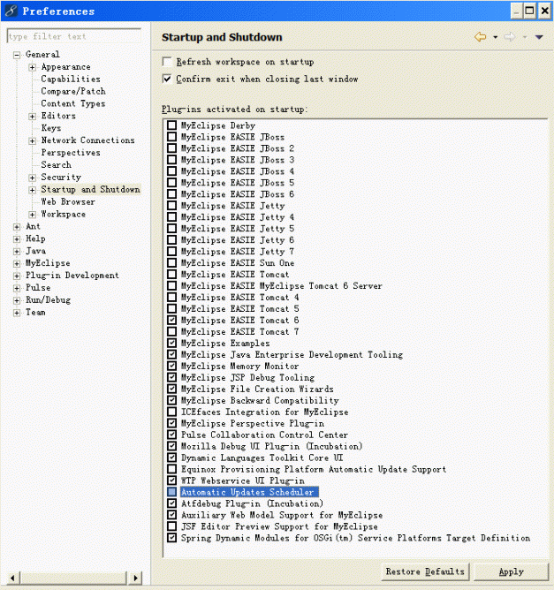Click the back navigation arrow icon
This screenshot has height=590, width=554.
[481, 37]
